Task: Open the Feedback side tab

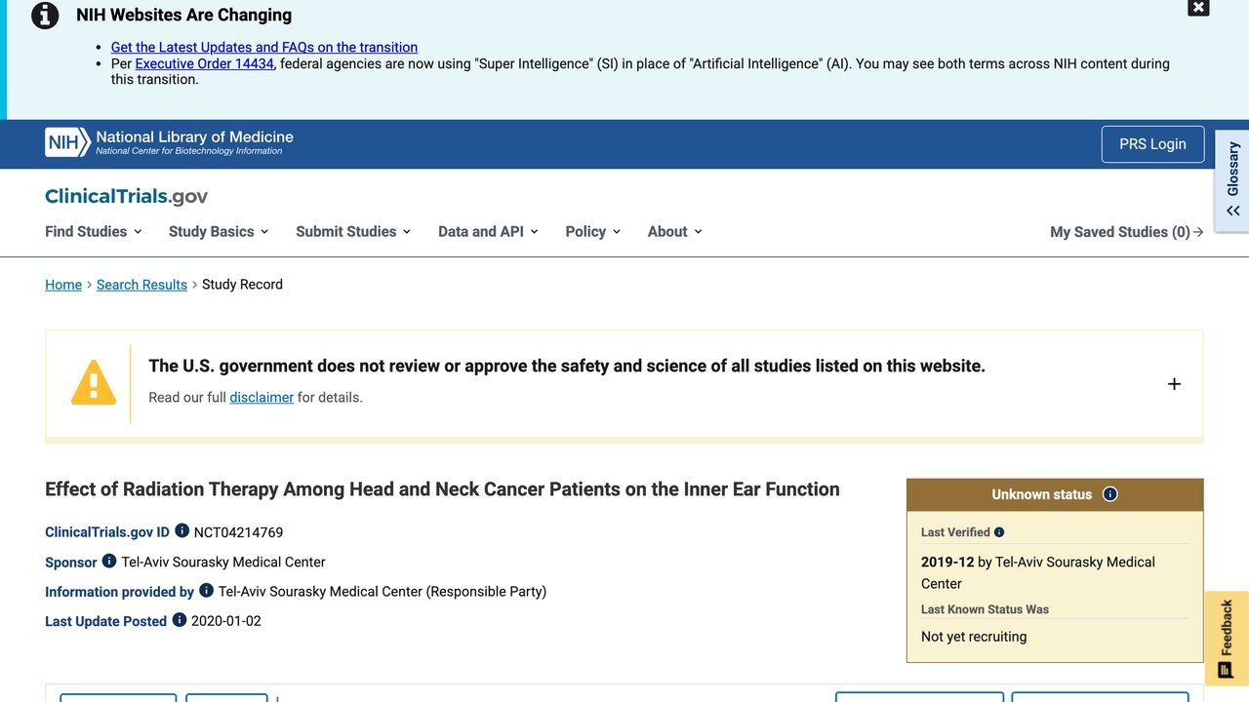Action: [1227, 639]
